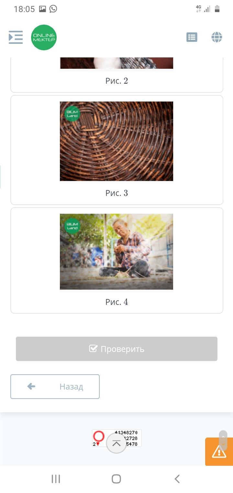Tap the Online Mektep green logo
This screenshot has width=233, height=493.
pos(44,38)
